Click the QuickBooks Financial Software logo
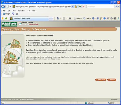This screenshot has height=105, width=121. point(9,24)
